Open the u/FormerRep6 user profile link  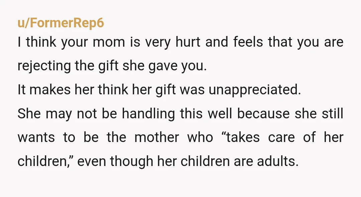(61, 23)
